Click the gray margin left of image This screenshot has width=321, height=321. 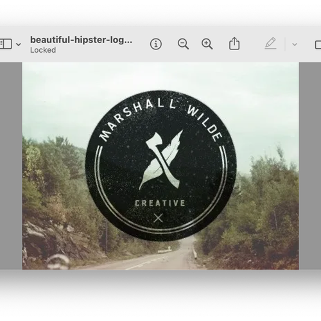click(x=11, y=166)
